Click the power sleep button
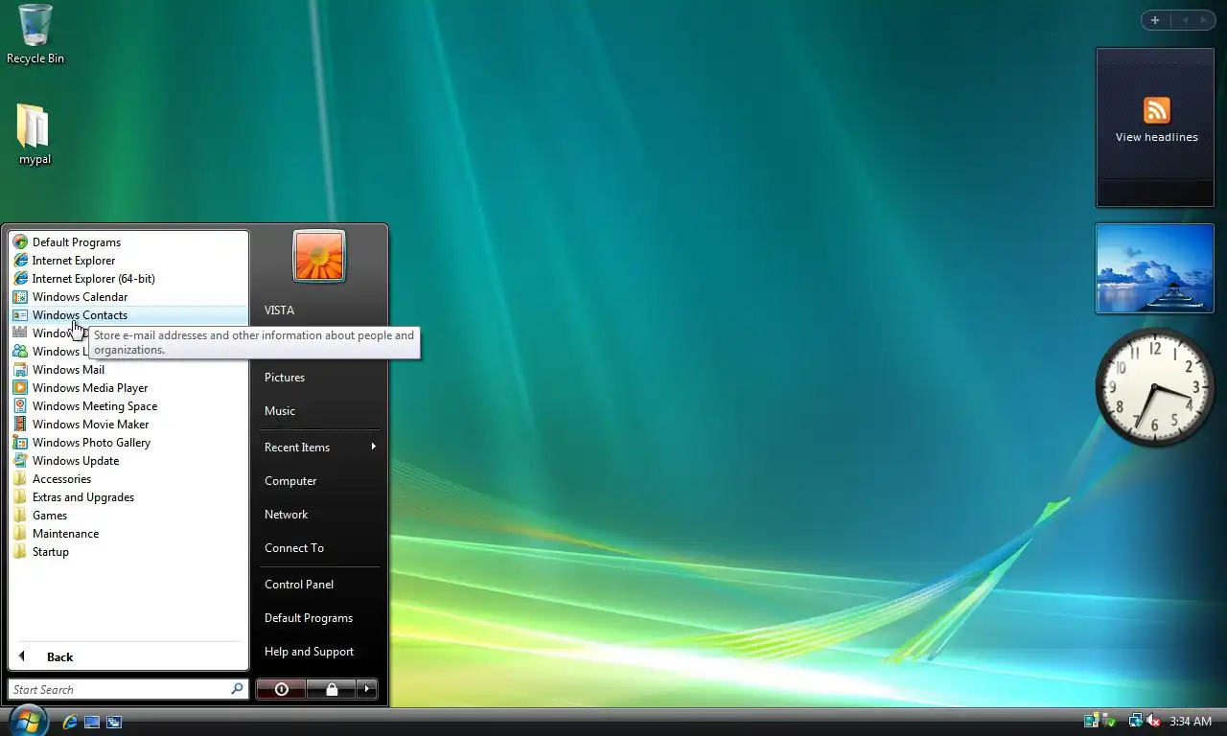The width and height of the screenshot is (1227, 736). coord(281,689)
